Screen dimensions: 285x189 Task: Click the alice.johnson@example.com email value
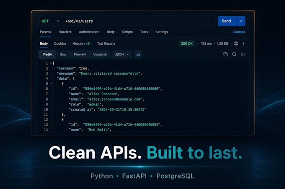(x=115, y=99)
